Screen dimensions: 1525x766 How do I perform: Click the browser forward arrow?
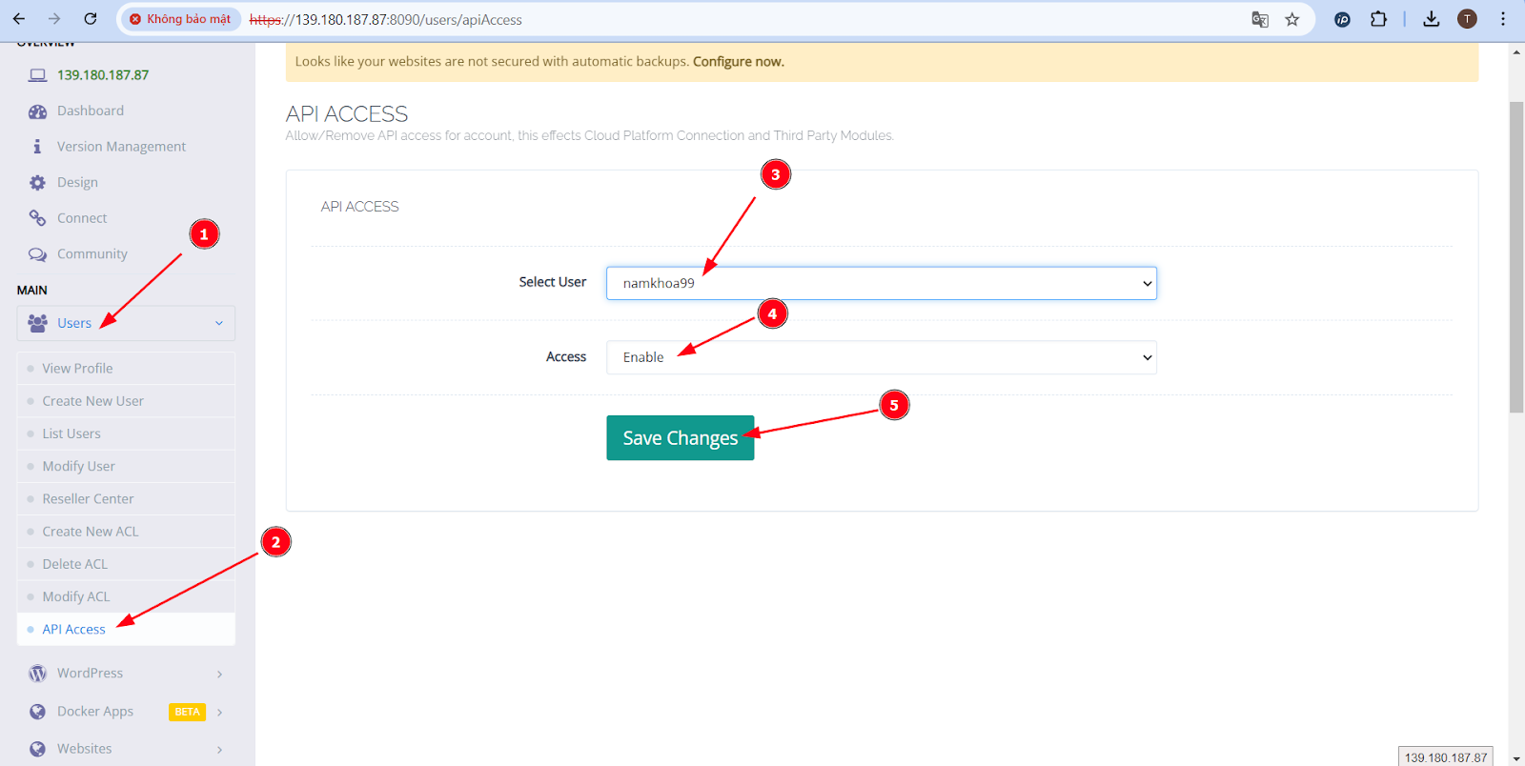pyautogui.click(x=54, y=19)
